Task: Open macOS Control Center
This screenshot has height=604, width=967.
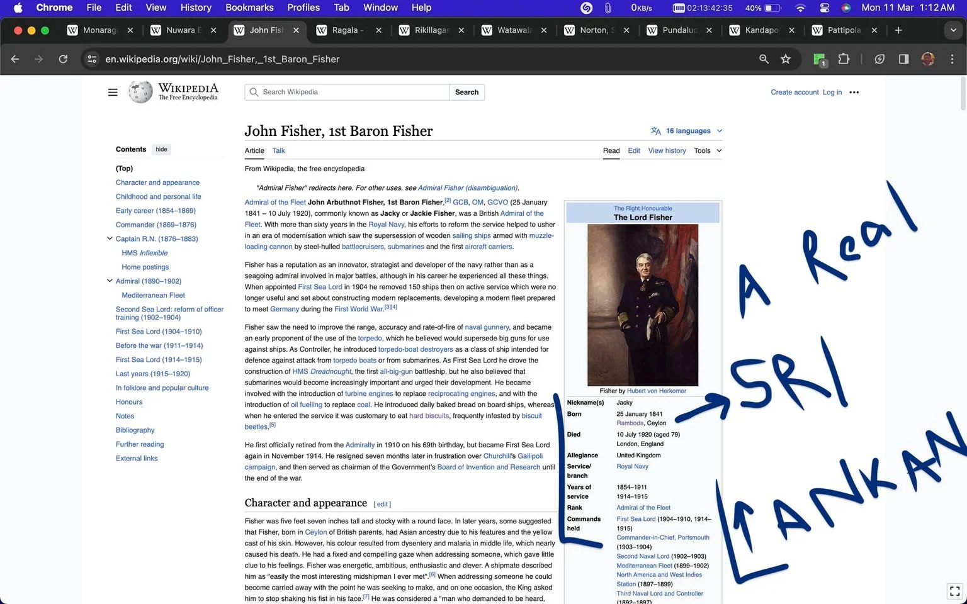Action: click(x=824, y=8)
